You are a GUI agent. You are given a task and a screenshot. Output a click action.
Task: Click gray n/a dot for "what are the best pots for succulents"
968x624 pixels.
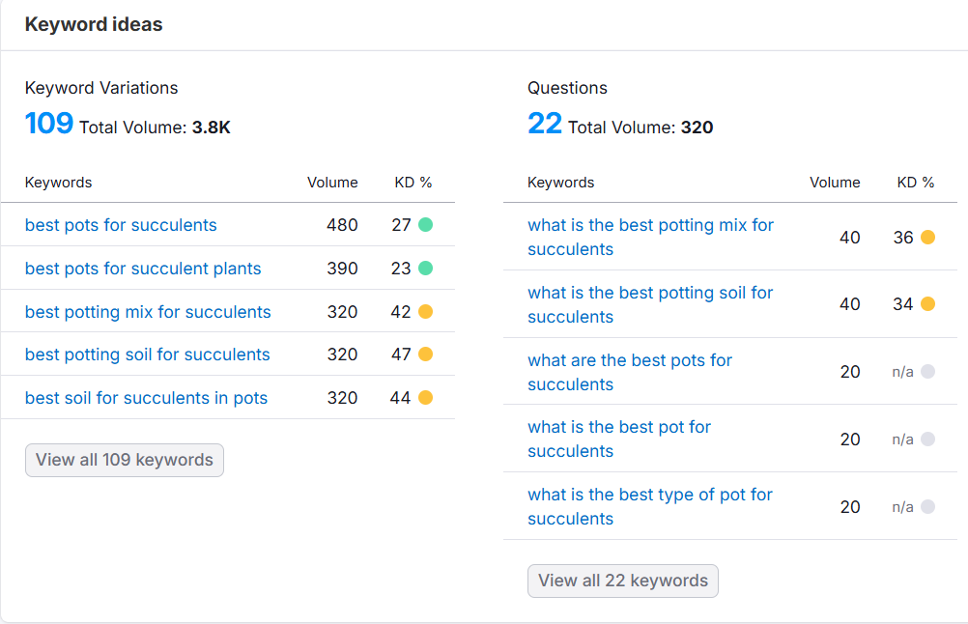(x=928, y=371)
